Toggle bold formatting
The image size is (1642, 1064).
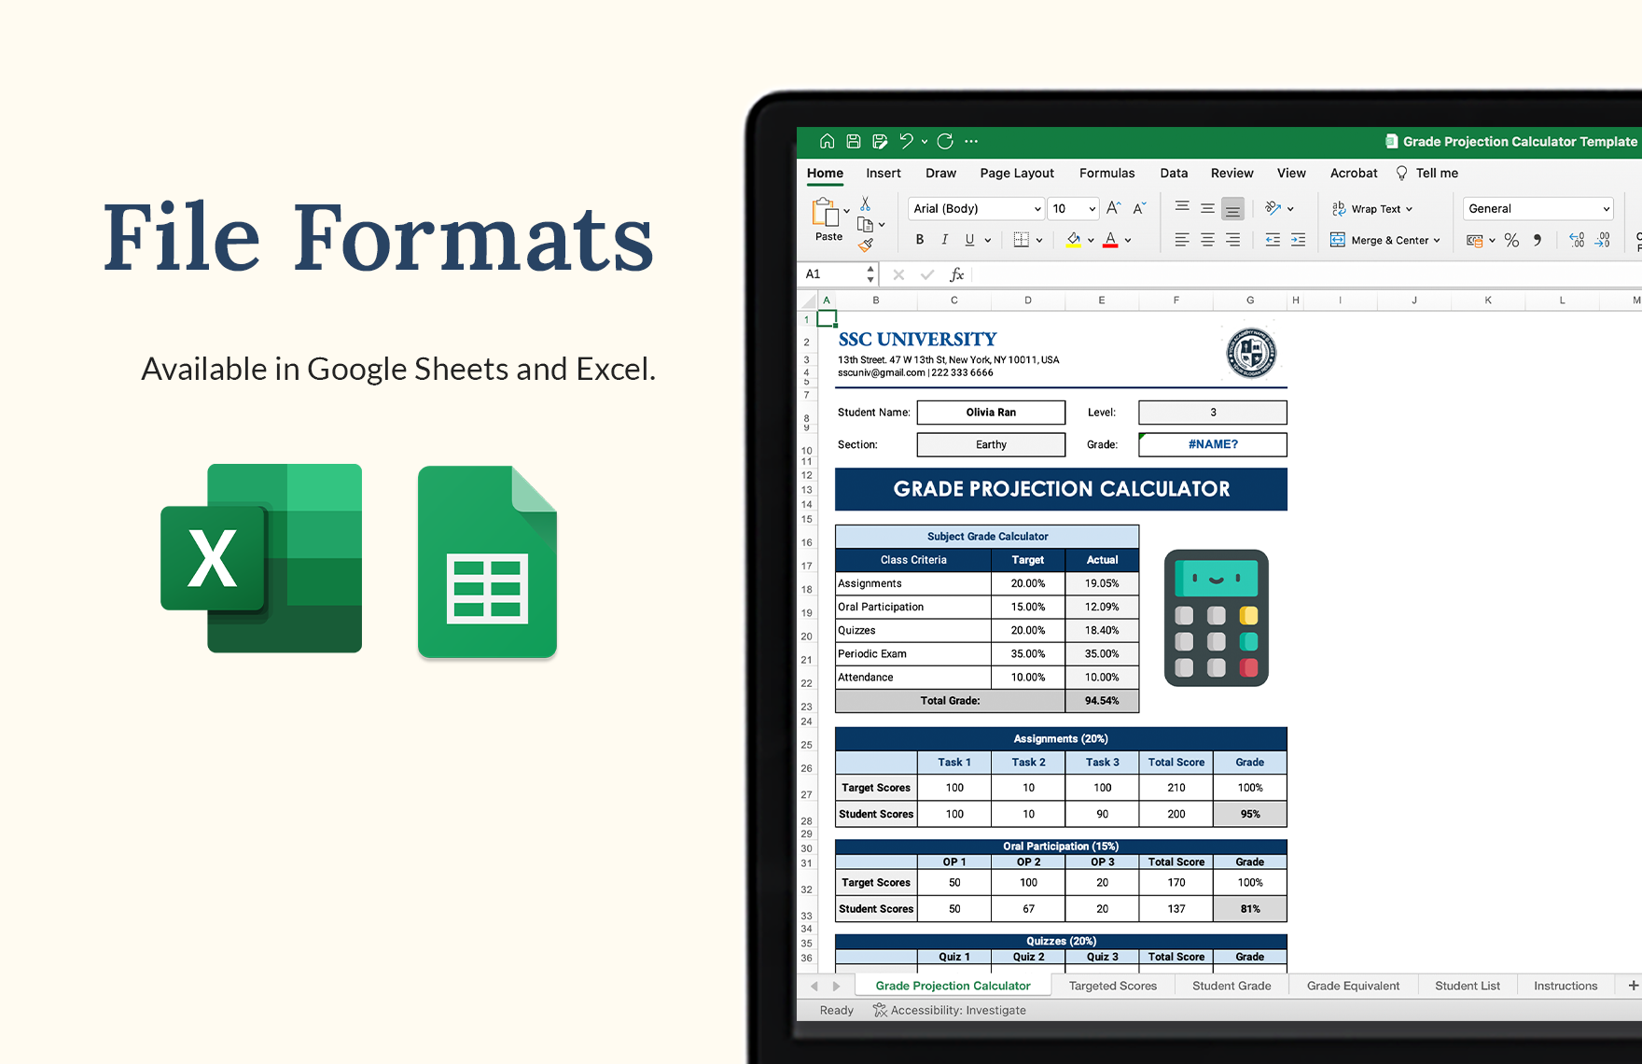[919, 240]
